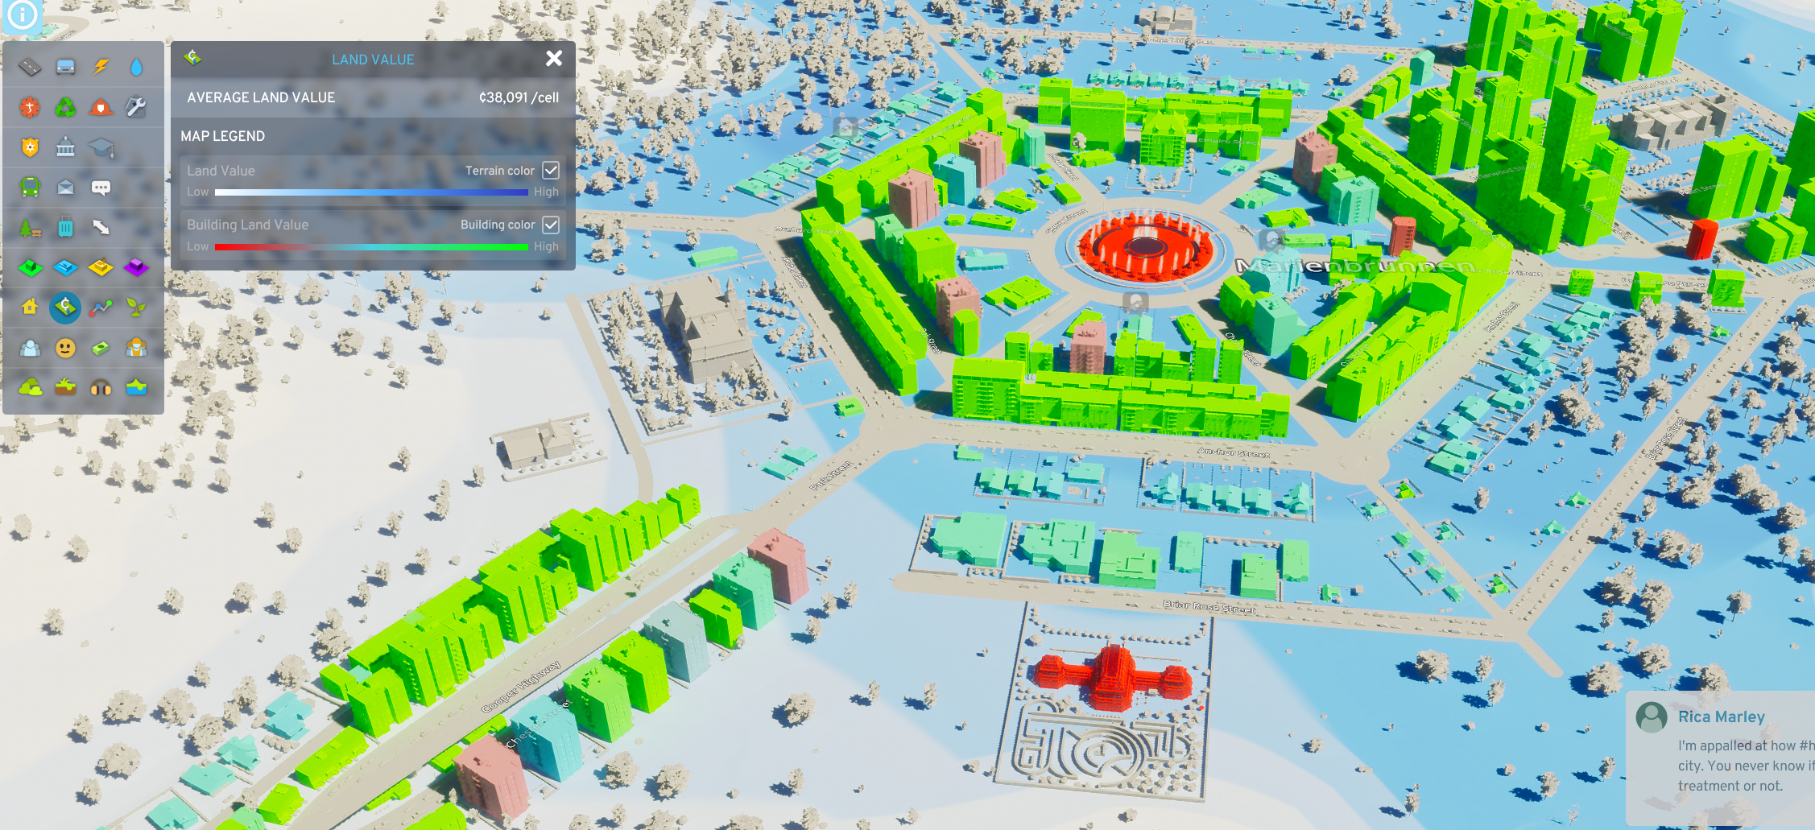The image size is (1815, 830).
Task: Open the Ground Pollution soil infoview
Action: coord(65,388)
